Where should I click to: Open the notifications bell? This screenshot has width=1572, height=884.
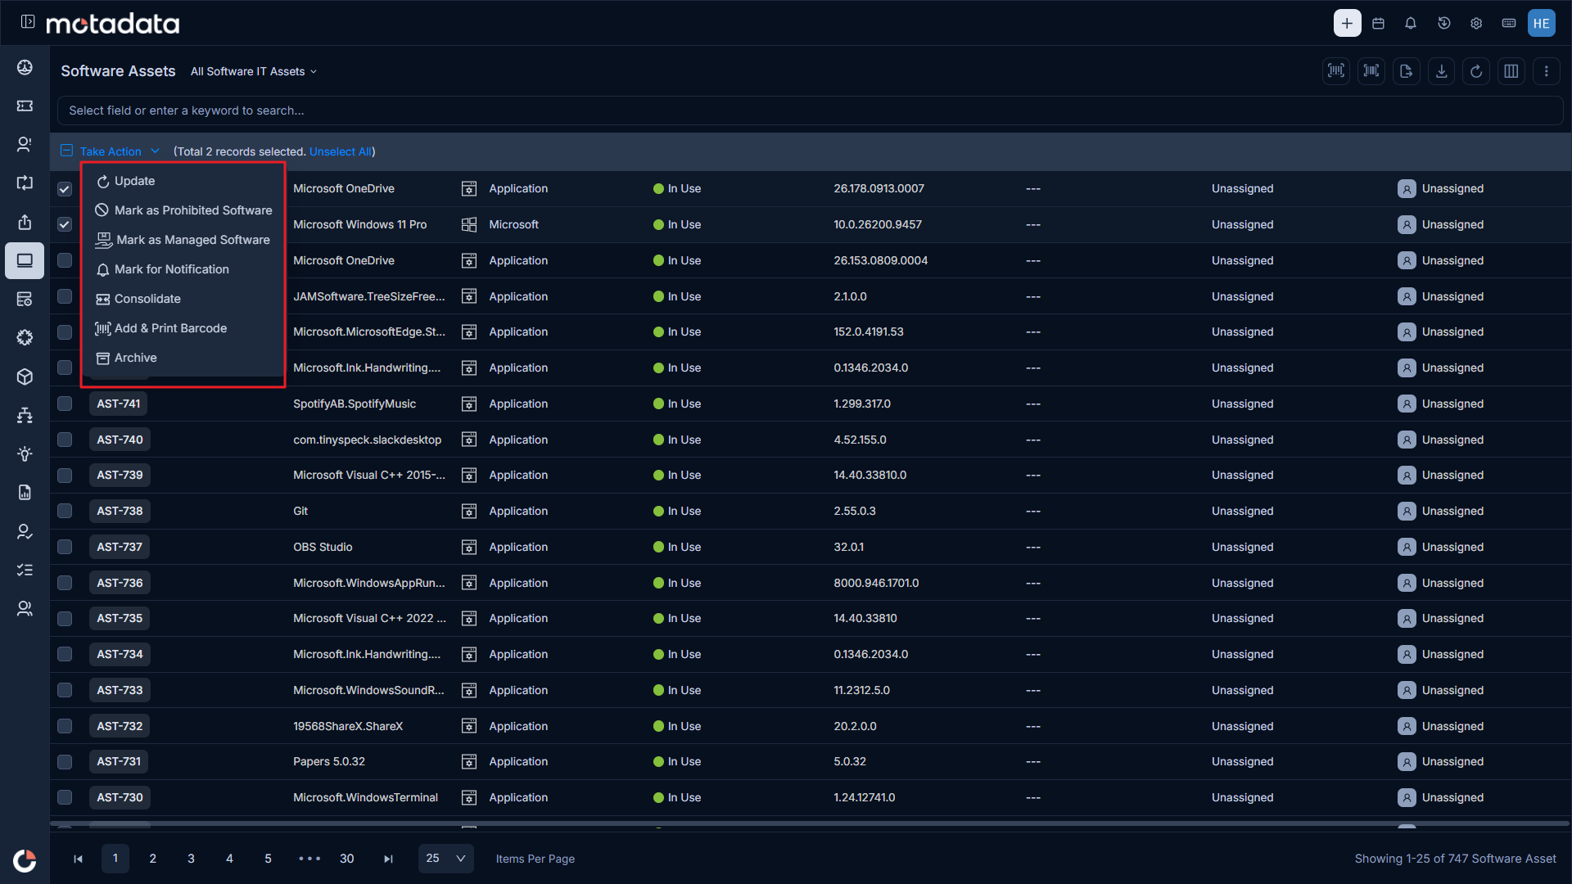pyautogui.click(x=1411, y=23)
